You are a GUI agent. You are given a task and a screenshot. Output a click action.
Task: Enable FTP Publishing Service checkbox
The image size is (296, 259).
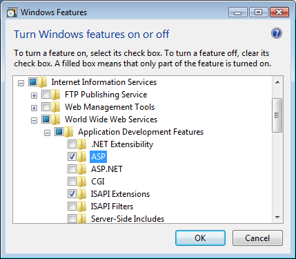46,94
